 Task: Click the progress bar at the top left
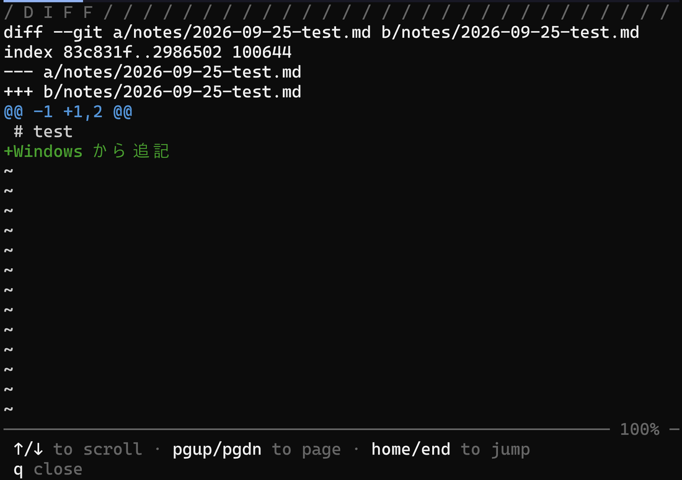coord(42,1)
